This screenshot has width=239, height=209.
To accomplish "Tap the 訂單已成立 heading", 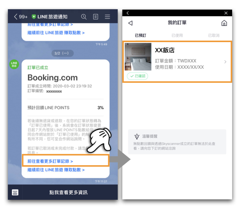I will (x=38, y=67).
